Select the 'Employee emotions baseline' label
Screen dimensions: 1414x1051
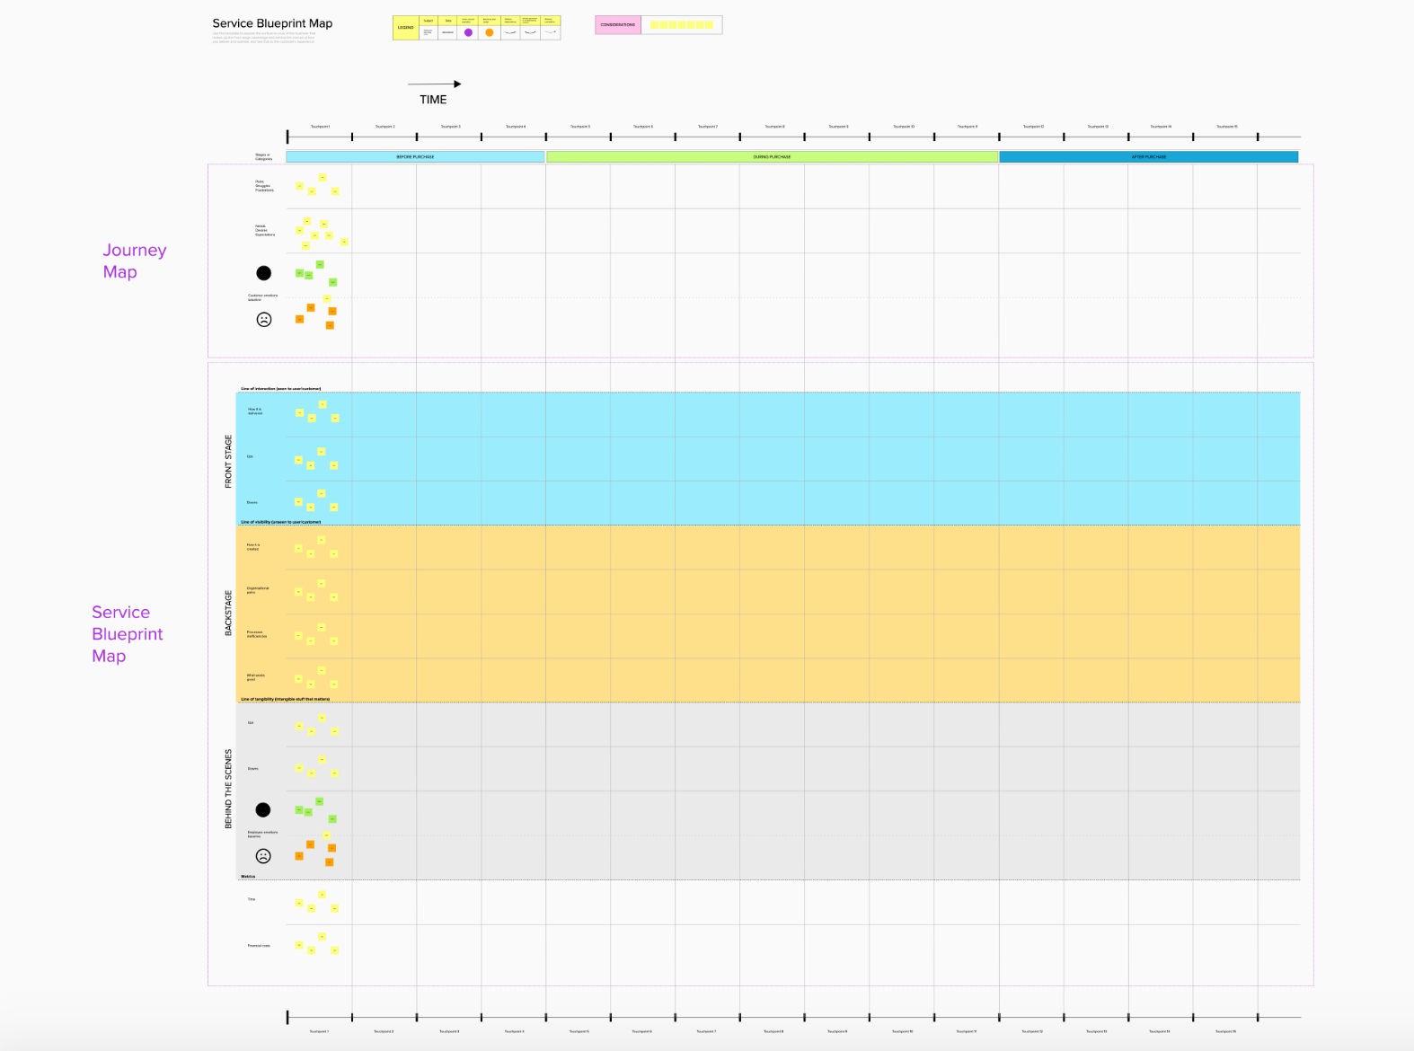click(x=262, y=835)
